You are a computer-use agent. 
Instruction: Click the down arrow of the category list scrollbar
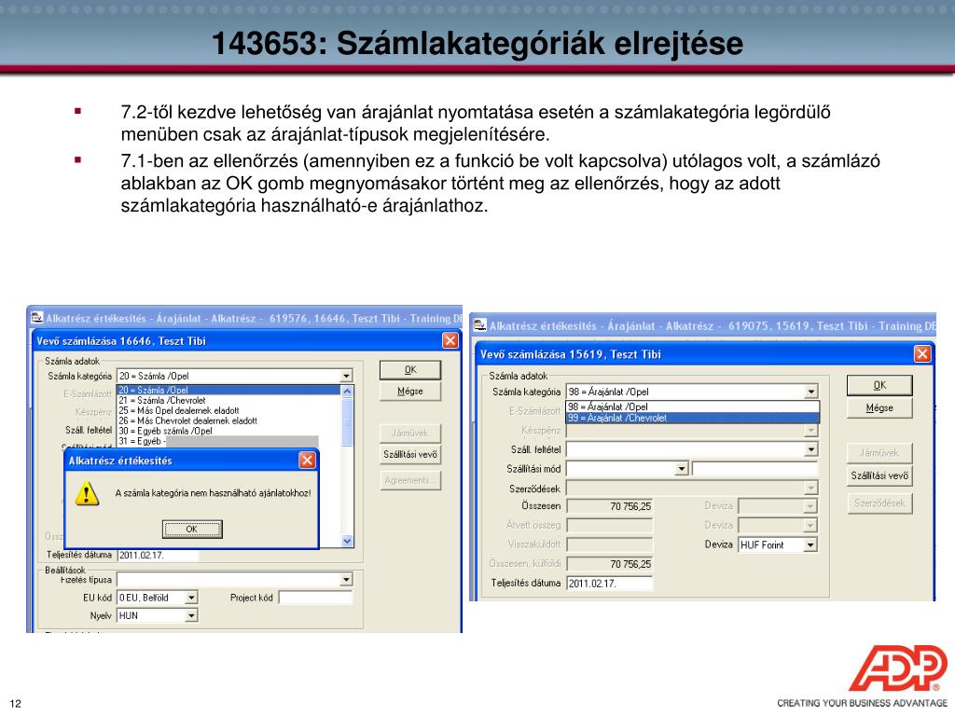point(347,541)
